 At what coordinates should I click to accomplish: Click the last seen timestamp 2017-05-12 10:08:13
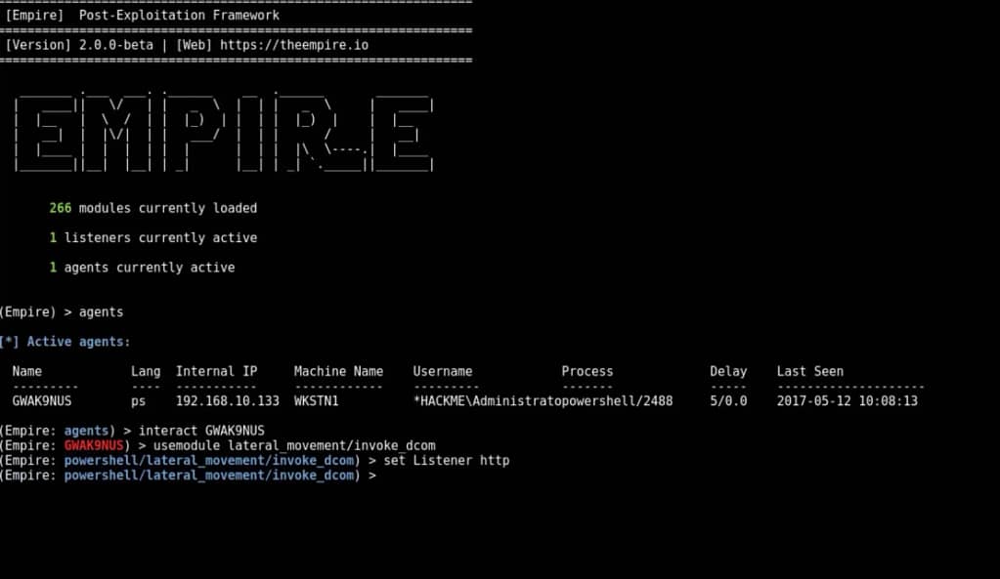pyautogui.click(x=847, y=401)
